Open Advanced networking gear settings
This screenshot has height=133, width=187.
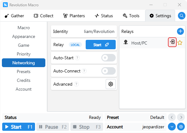click(x=111, y=84)
